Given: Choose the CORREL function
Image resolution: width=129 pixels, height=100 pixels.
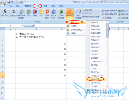Looking at the screenshot, I should point(94,65).
